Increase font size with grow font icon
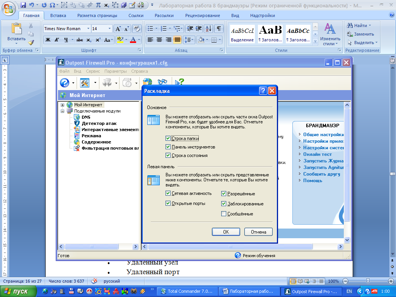The image size is (396, 297). pyautogui.click(x=118, y=29)
